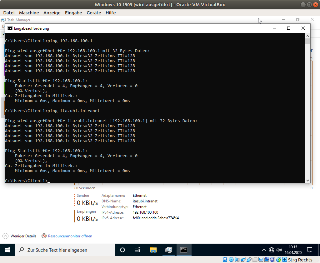The width and height of the screenshot is (320, 263).
Task: Restore the Task-Manager window size
Action: pos(298,20)
